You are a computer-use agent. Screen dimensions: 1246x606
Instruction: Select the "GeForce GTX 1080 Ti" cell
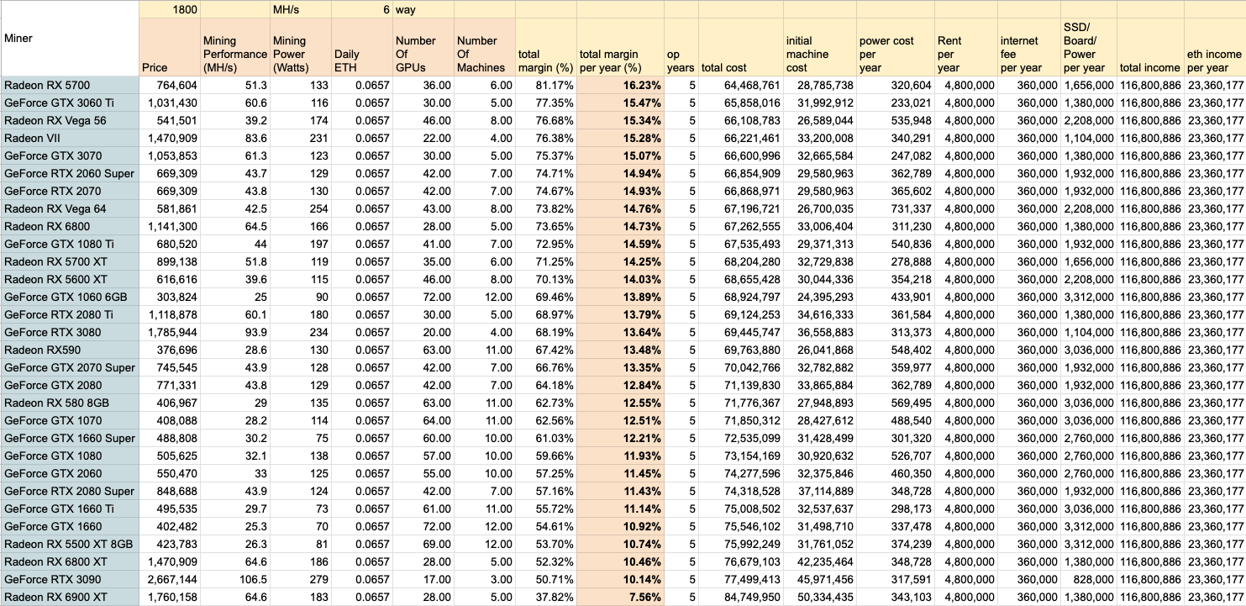click(x=69, y=244)
